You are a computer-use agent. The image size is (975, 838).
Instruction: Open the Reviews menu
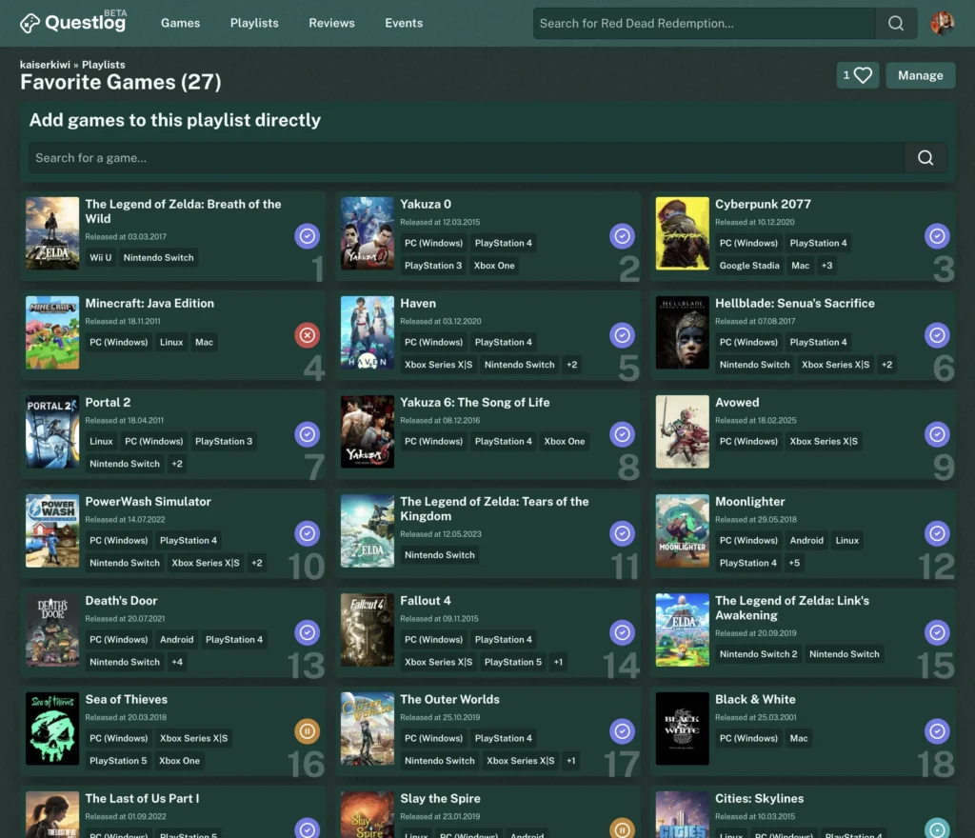click(x=331, y=23)
